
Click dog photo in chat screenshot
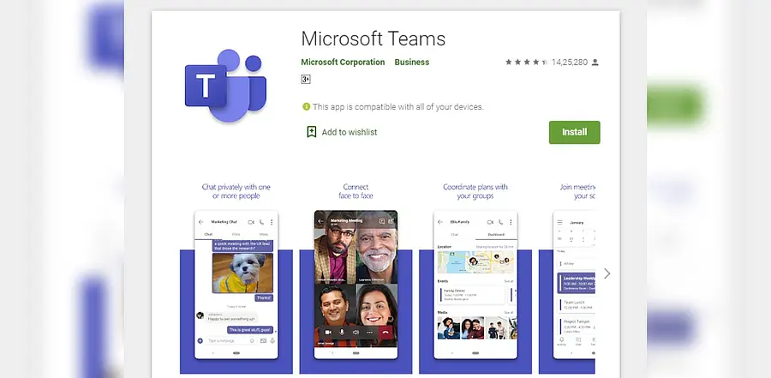pos(242,273)
